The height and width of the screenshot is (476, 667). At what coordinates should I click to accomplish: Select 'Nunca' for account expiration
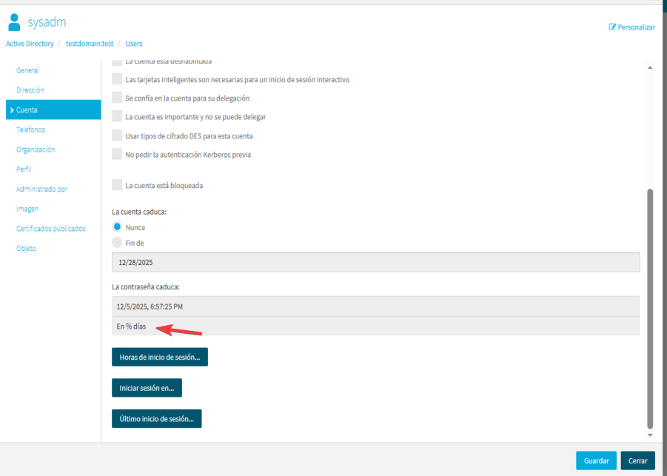[x=116, y=226]
